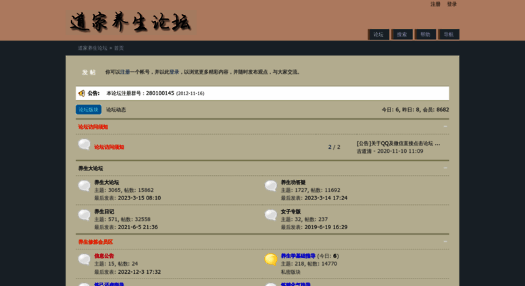525x286 pixels.
Task: Collapse the 养生大论坛 category section
Action: click(x=445, y=168)
